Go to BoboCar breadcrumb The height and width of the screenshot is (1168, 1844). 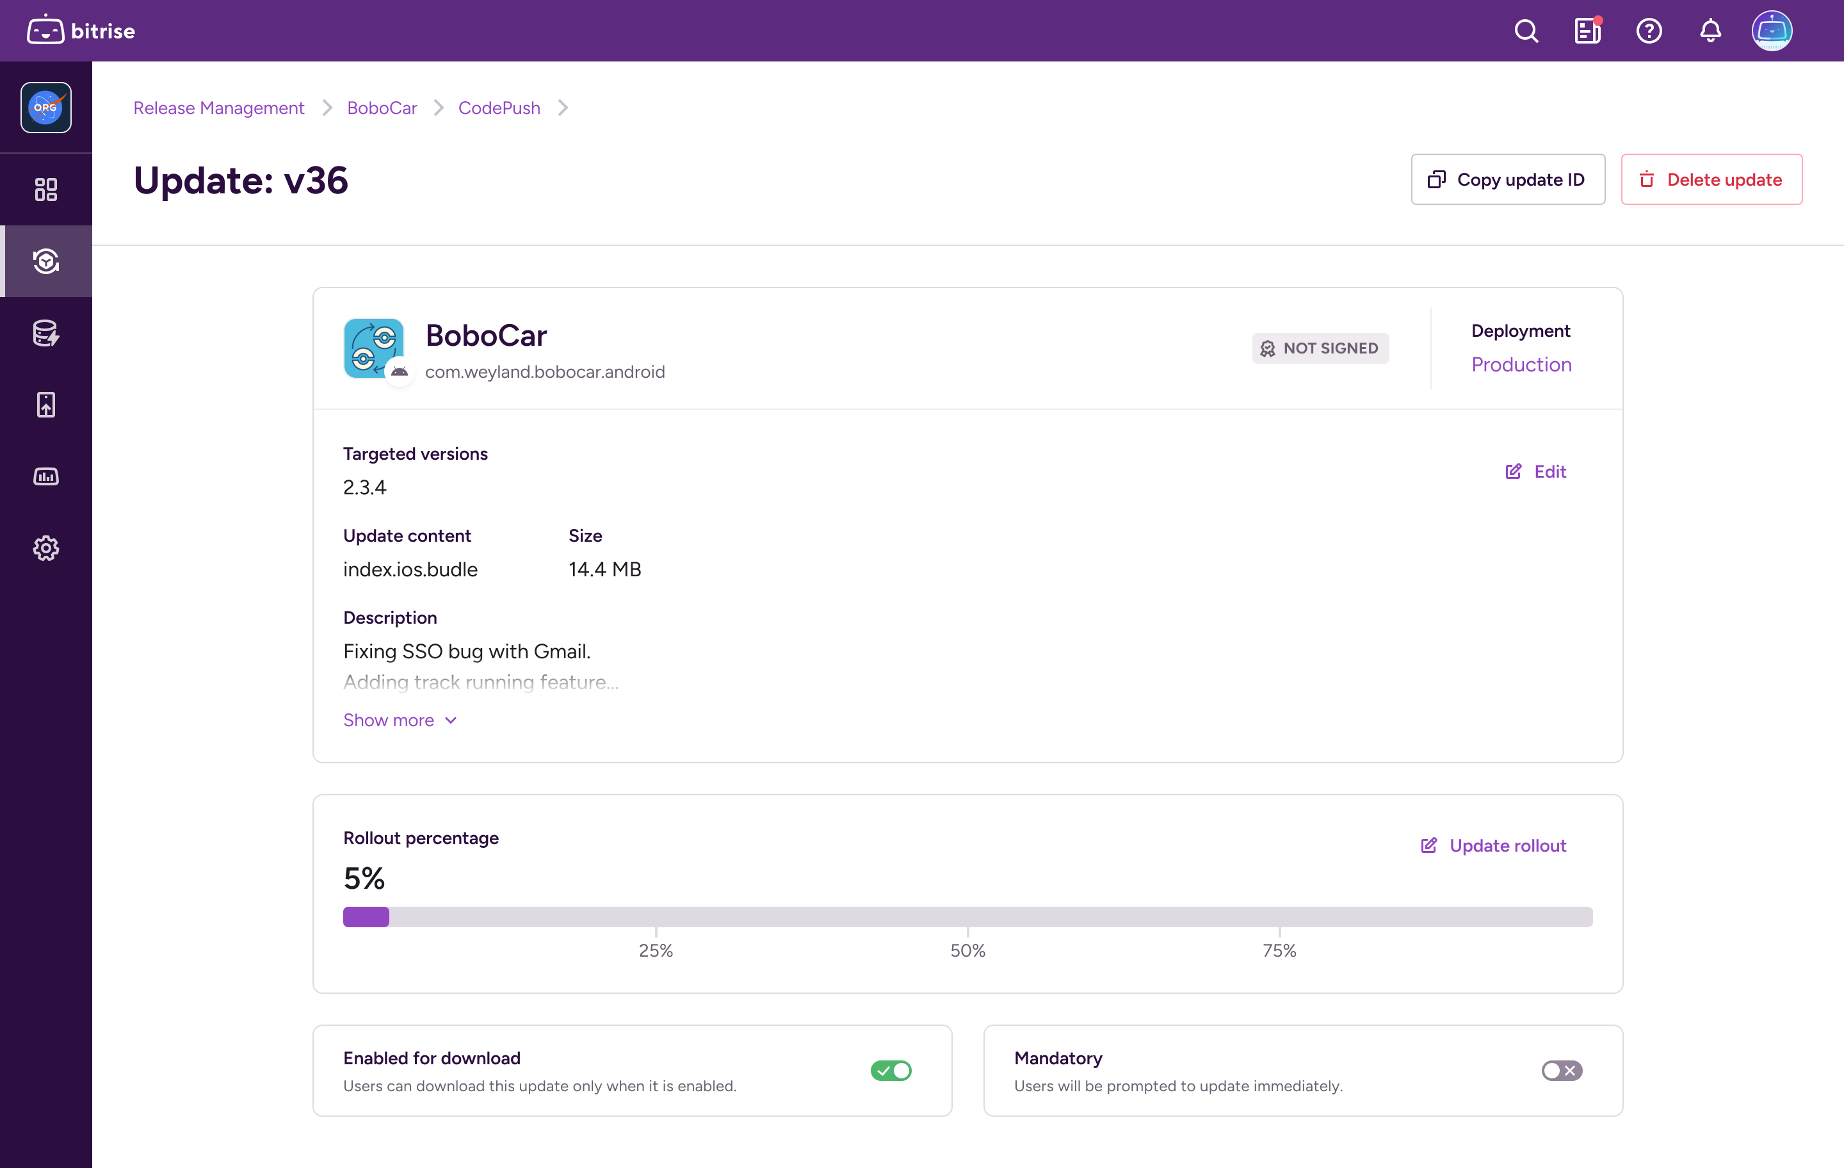point(382,108)
